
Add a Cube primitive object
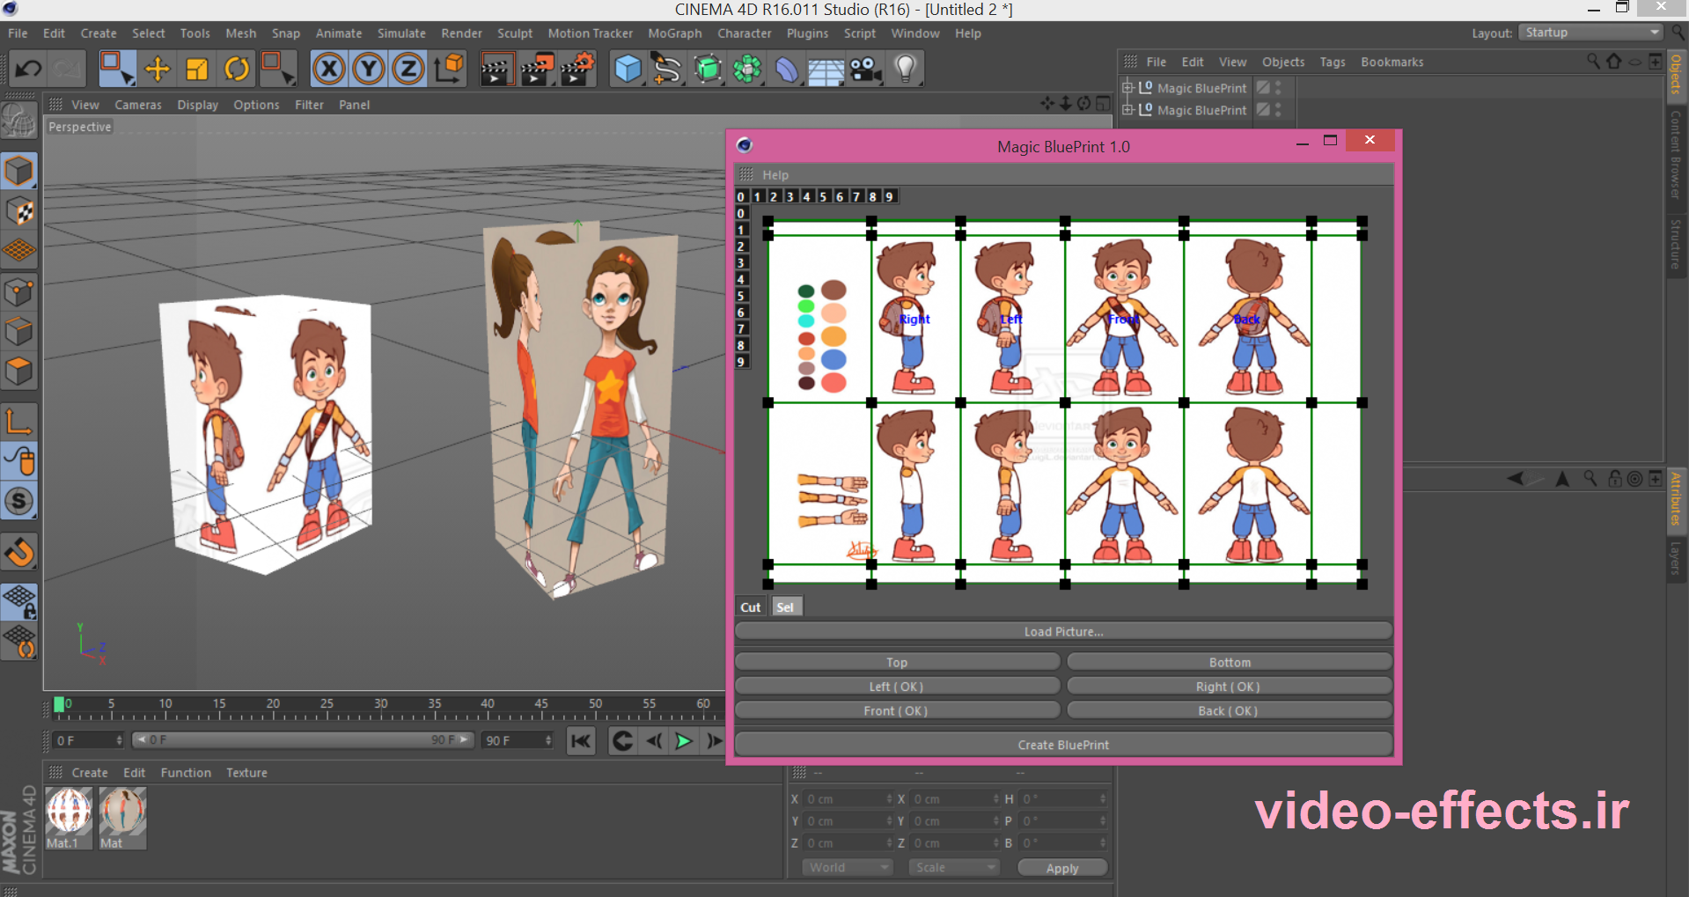point(628,69)
